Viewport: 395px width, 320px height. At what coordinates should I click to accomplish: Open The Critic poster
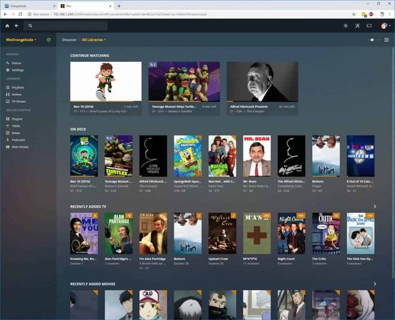[x=326, y=233]
